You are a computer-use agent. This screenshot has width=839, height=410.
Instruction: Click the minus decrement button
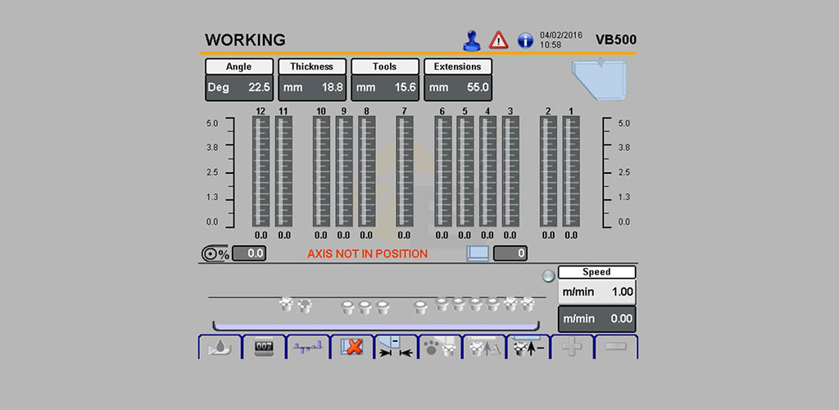[616, 348]
